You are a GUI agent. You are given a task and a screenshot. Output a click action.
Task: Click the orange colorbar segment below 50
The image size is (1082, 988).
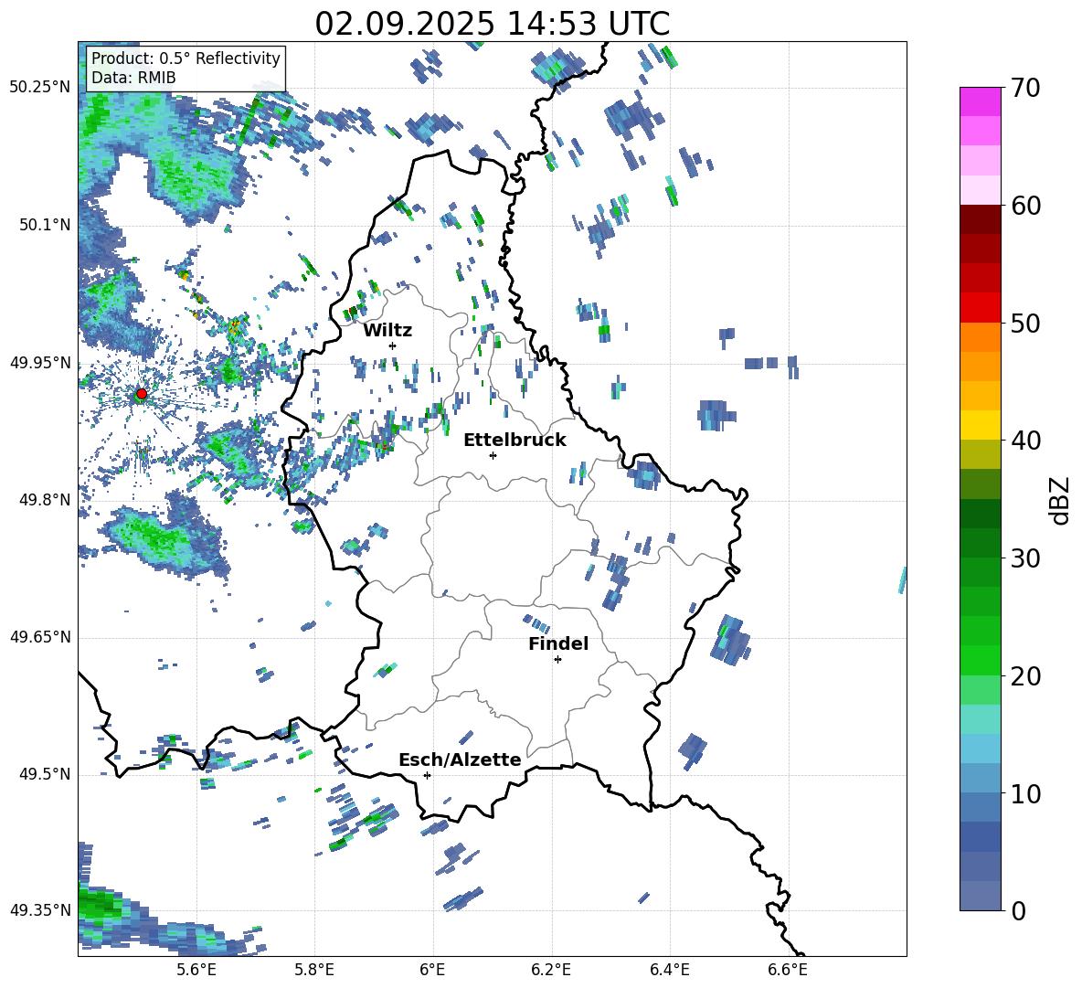pos(980,336)
